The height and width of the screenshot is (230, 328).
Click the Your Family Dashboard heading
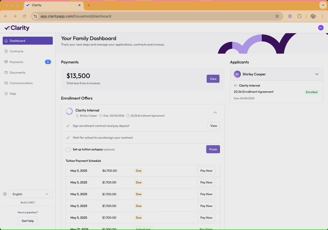point(89,38)
